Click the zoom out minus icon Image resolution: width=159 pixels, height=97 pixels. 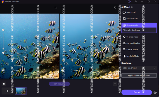tap(3, 53)
